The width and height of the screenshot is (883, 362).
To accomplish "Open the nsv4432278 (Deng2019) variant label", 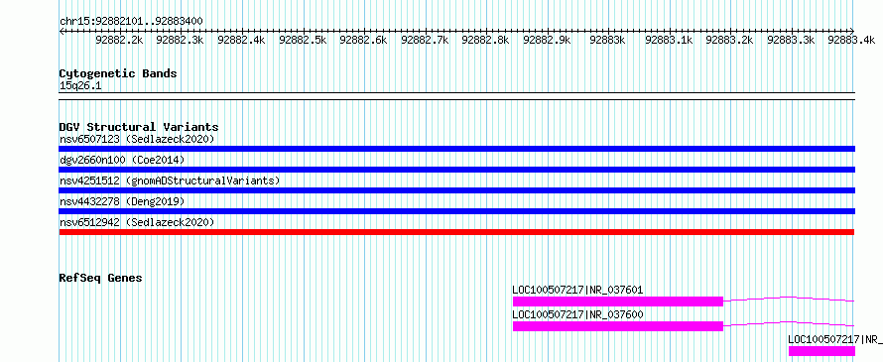I will click(122, 201).
